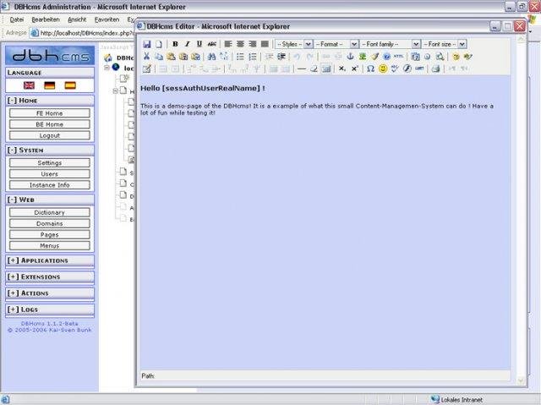541x405 pixels.
Task: Open the Format dropdown
Action: [336, 44]
